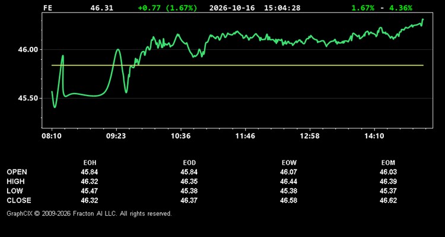The image size is (445, 237).
Task: Select the last price 46.31 in the header
Action: [101, 8]
